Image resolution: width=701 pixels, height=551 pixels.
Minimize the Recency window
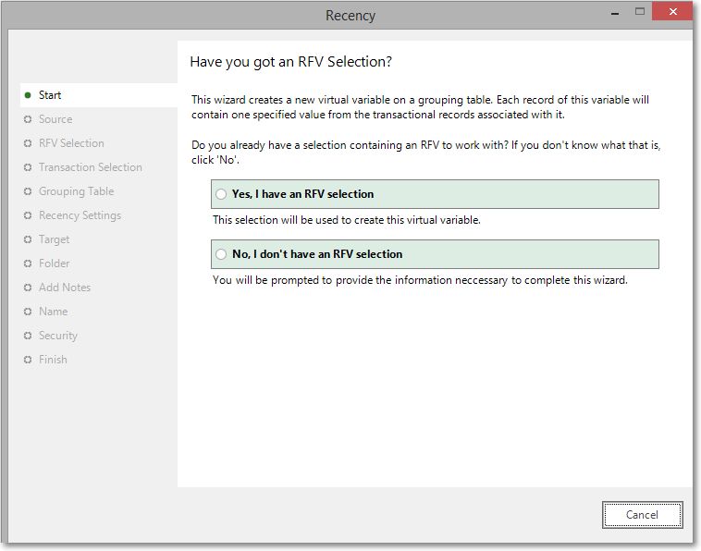(x=615, y=12)
